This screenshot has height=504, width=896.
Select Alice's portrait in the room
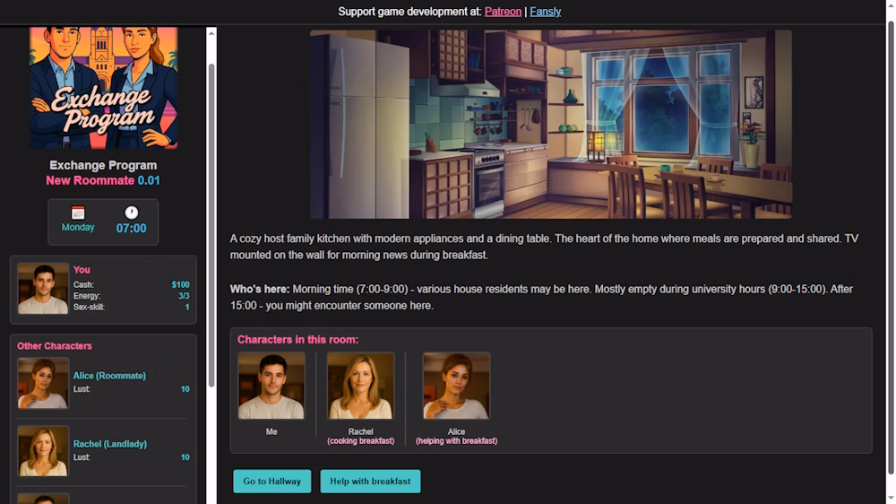pyautogui.click(x=456, y=386)
